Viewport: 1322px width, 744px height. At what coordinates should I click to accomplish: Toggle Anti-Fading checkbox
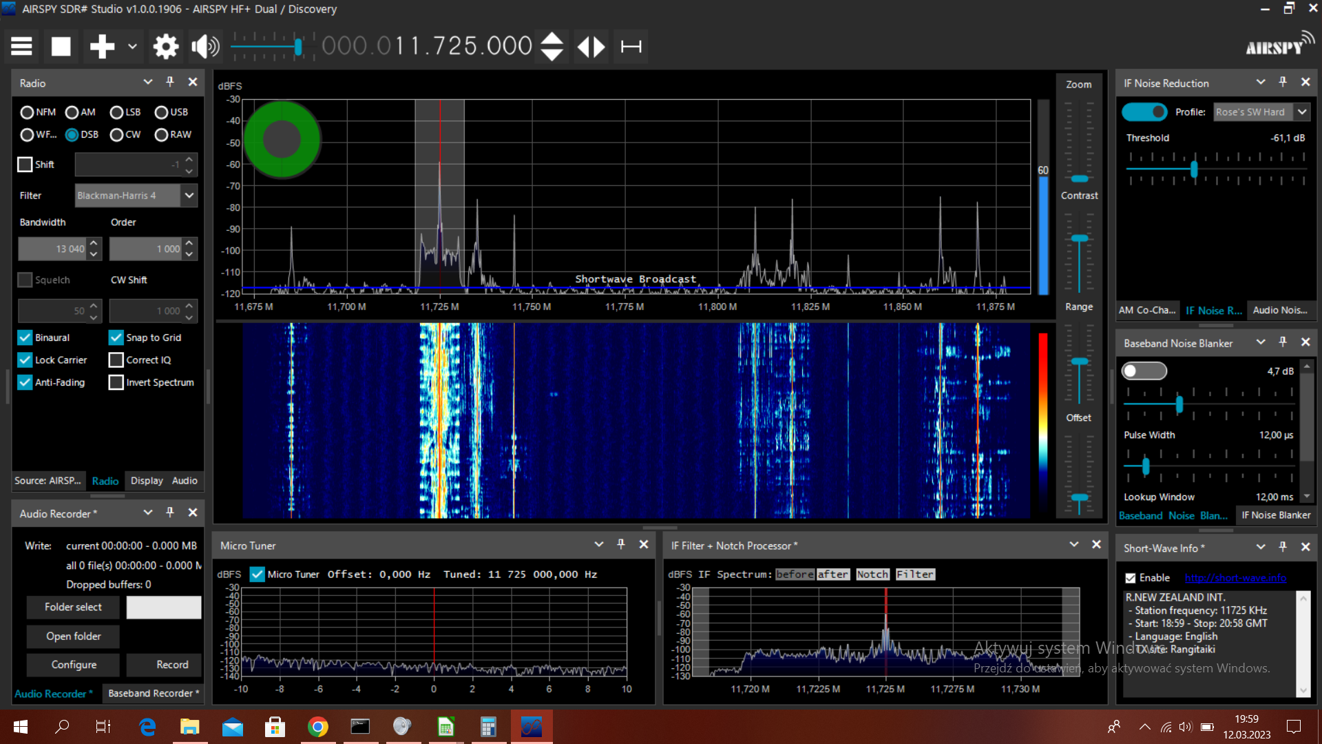pos(25,382)
